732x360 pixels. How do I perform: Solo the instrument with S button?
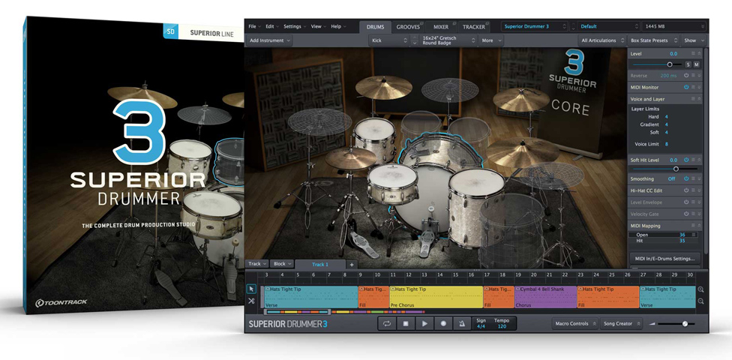pos(688,64)
